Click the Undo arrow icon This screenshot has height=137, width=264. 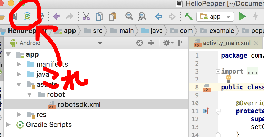click(x=57, y=16)
